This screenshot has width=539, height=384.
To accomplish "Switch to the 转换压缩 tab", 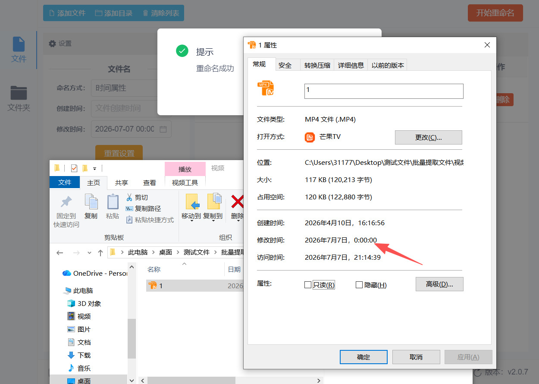I will click(x=317, y=65).
